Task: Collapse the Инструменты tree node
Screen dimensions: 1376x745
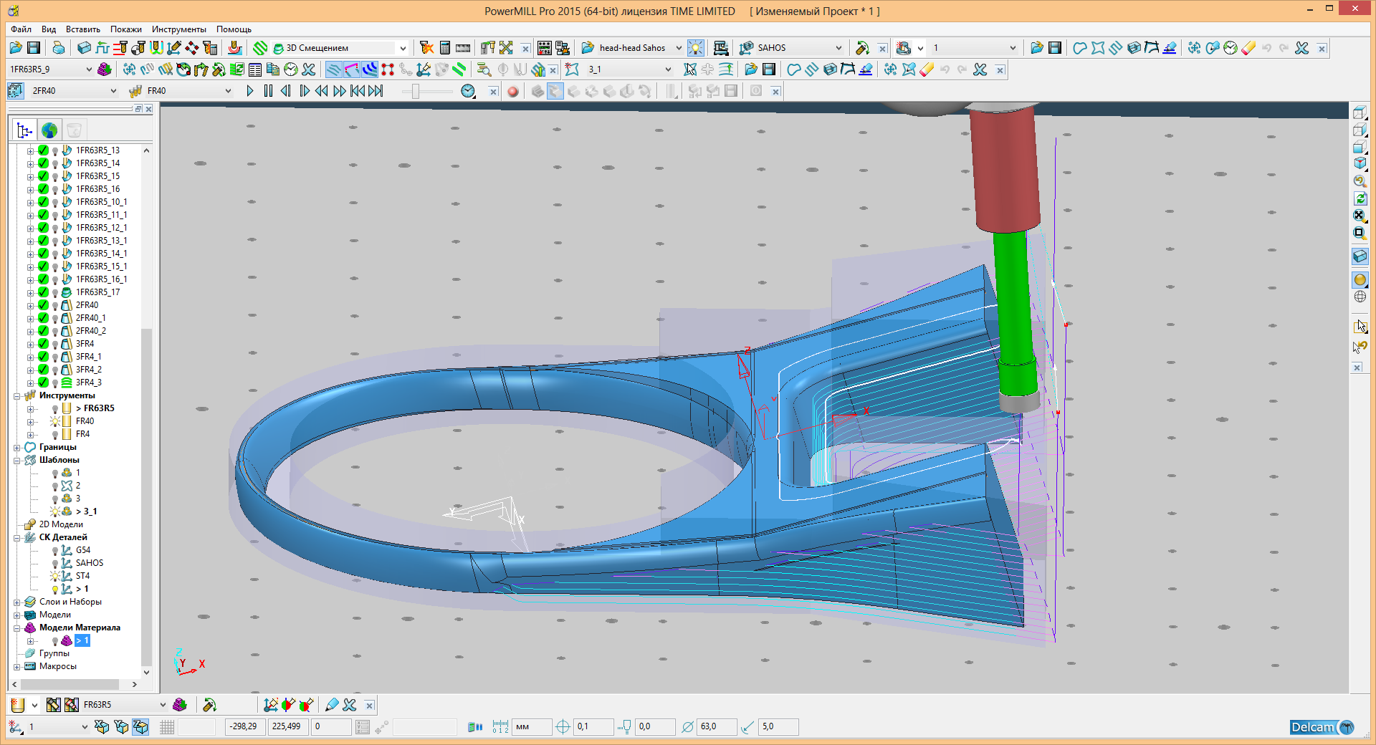Action: (x=16, y=395)
